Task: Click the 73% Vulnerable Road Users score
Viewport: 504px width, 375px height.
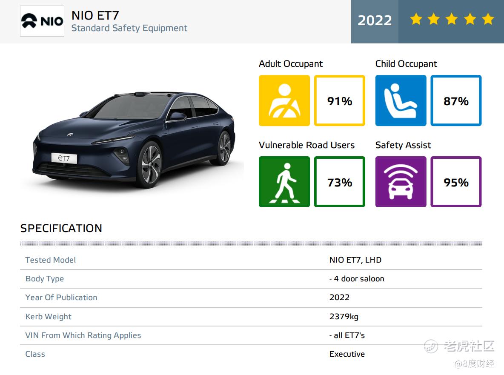Action: coord(339,182)
